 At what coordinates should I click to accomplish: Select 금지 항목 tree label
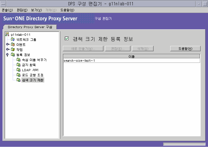coord(29,65)
